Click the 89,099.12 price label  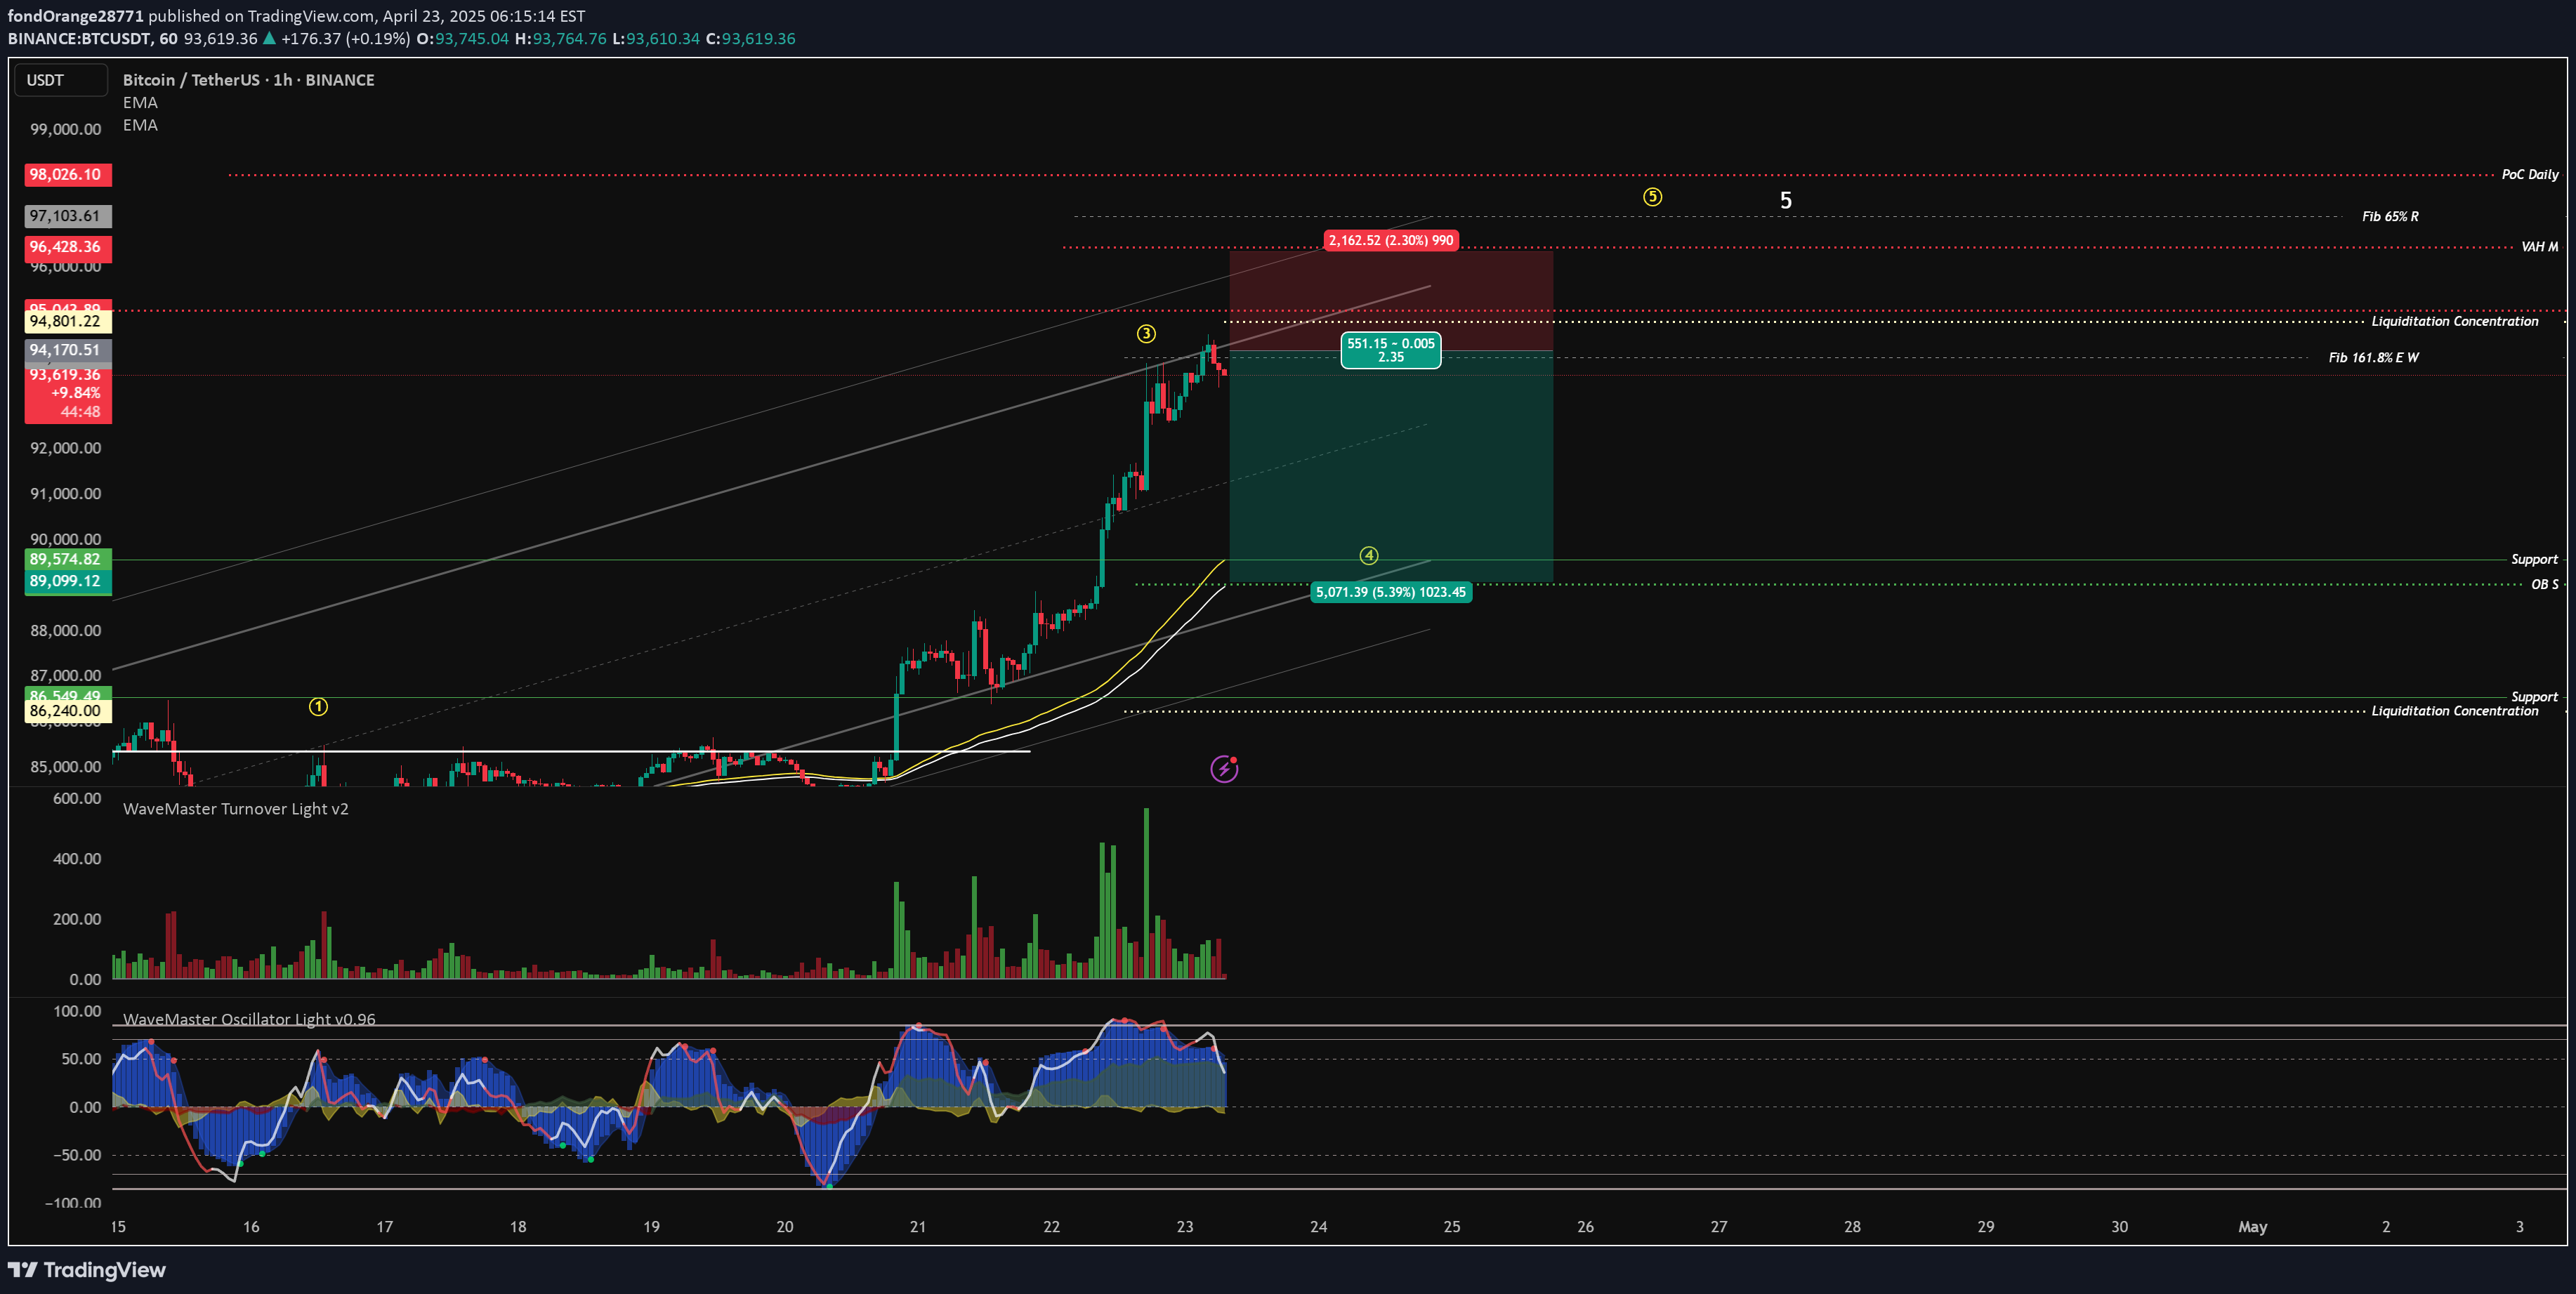click(68, 581)
